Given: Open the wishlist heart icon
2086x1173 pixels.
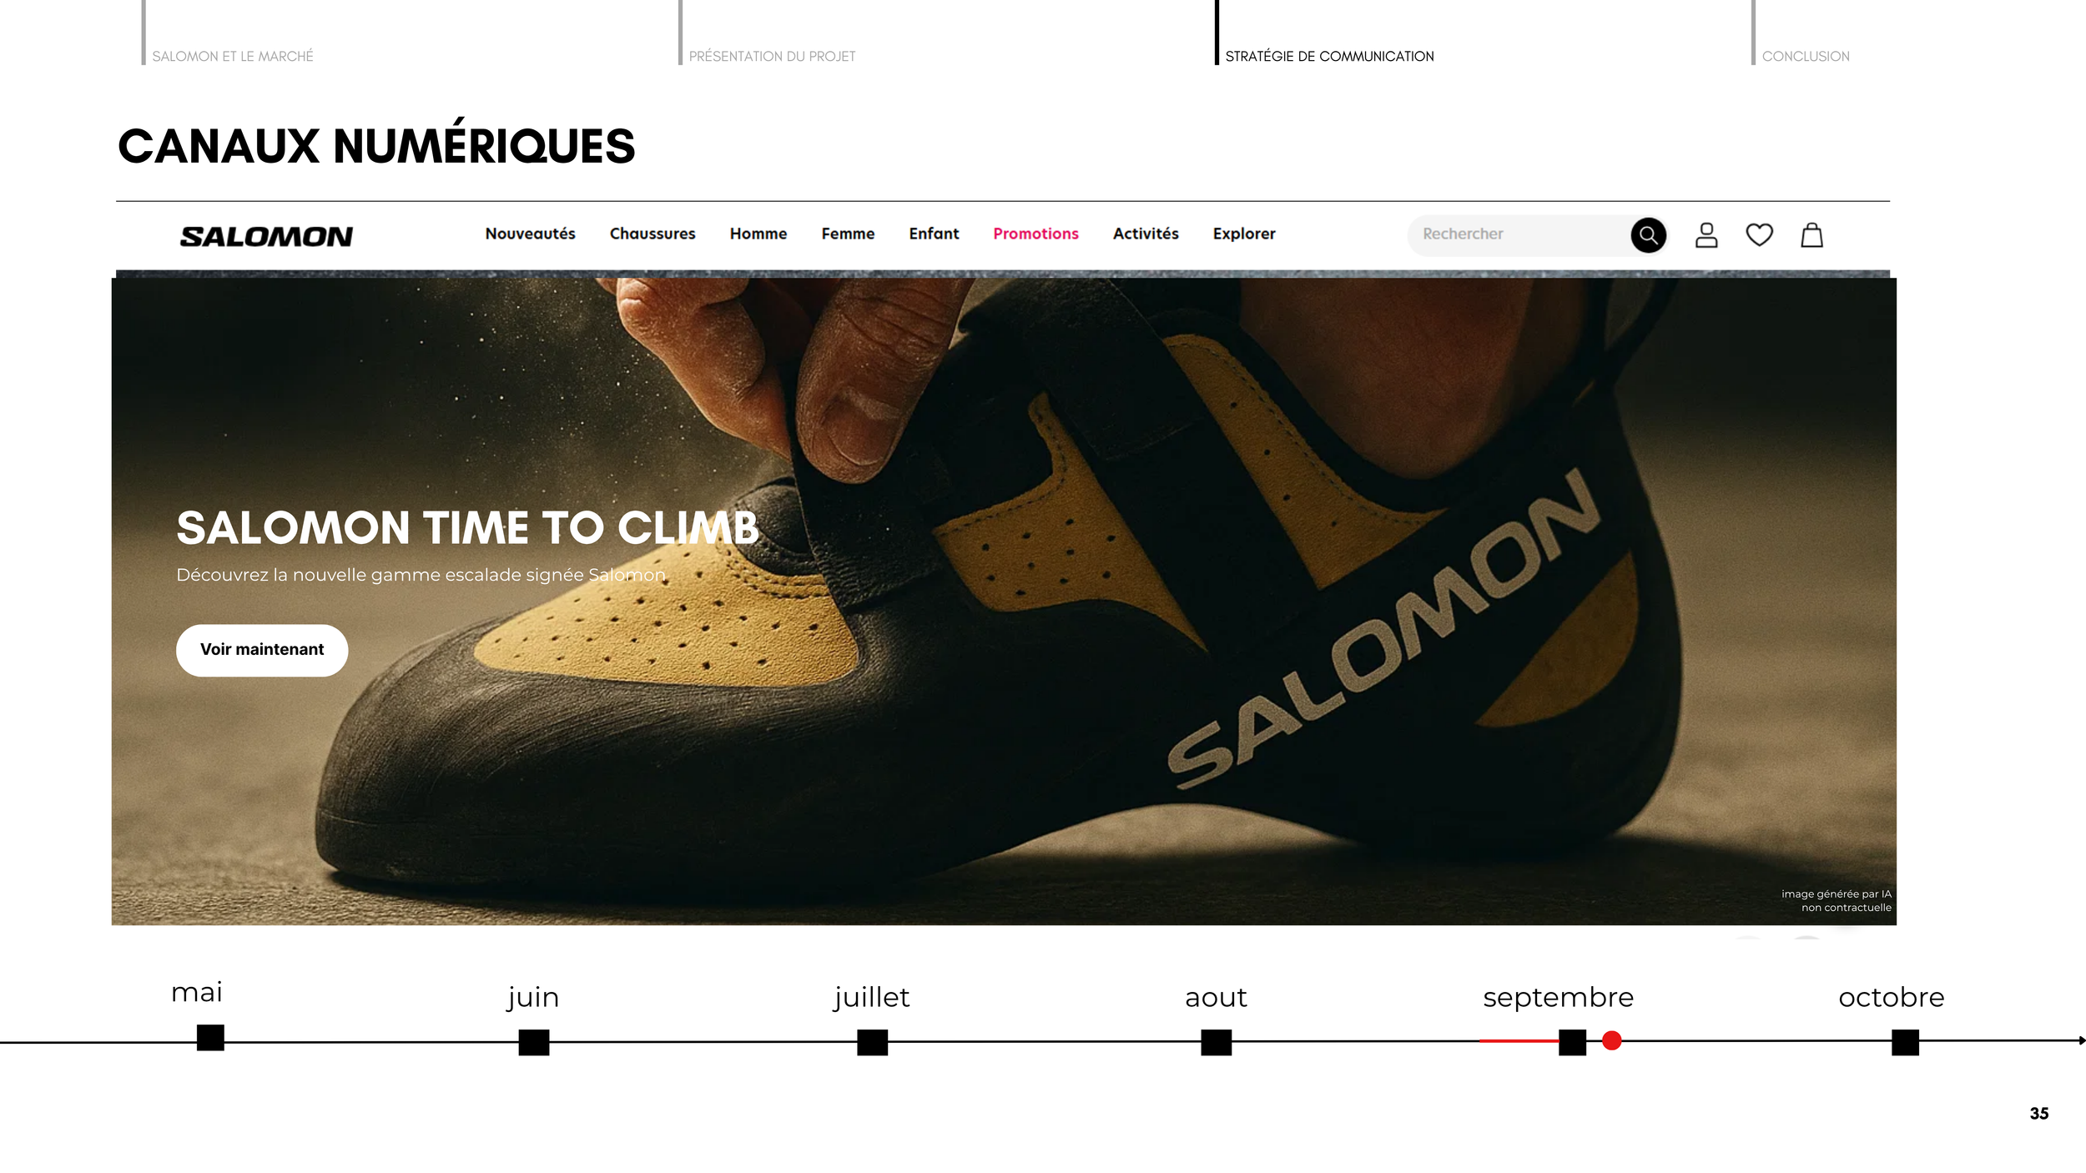Looking at the screenshot, I should tap(1759, 235).
